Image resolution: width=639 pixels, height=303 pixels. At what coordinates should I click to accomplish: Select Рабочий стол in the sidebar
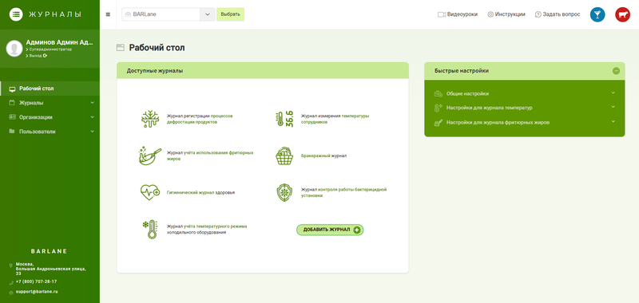click(x=50, y=89)
